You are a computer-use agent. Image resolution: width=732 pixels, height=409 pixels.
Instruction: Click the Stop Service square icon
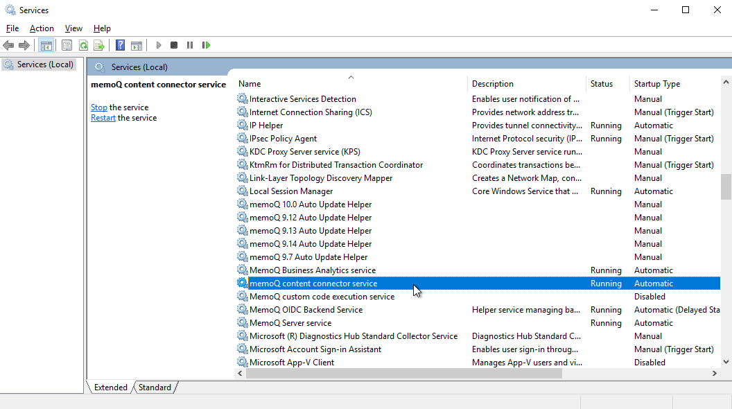[174, 45]
